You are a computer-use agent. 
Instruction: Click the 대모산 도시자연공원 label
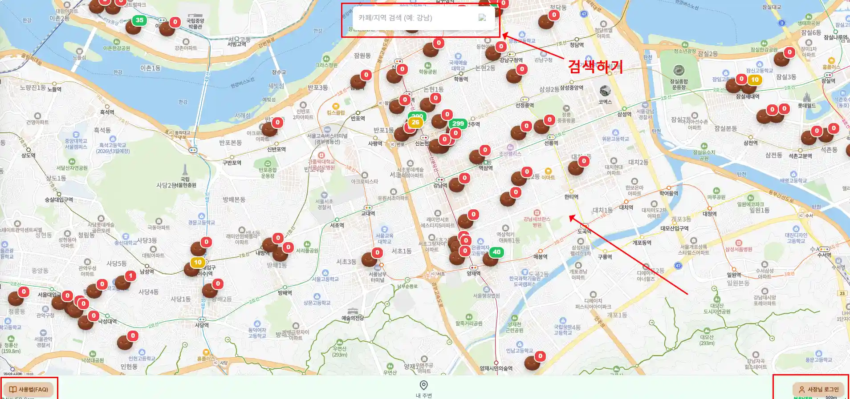717,308
